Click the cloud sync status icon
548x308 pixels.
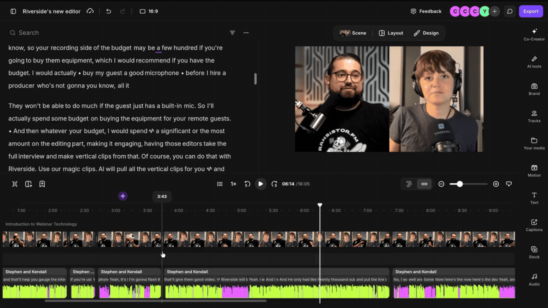tap(90, 11)
